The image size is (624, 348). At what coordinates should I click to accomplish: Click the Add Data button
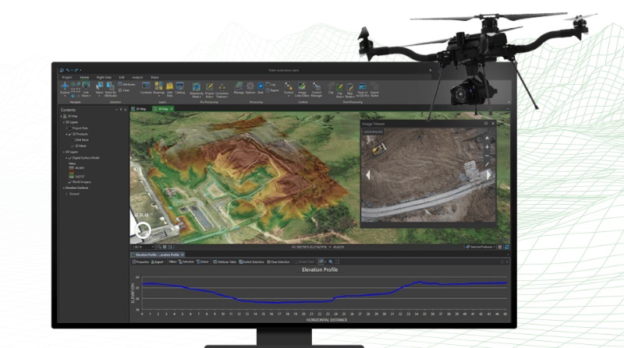169,90
